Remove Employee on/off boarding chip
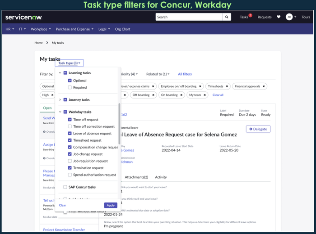This screenshot has height=234, width=316. click(x=200, y=86)
